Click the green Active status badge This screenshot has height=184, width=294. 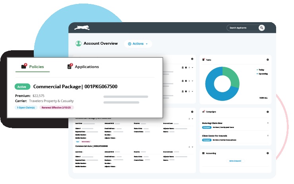22,87
